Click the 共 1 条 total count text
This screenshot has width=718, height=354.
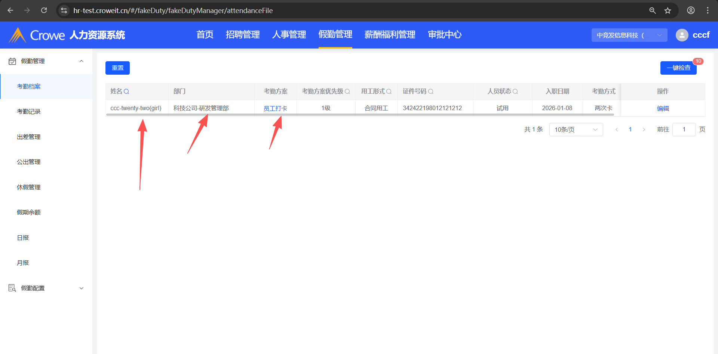534,130
